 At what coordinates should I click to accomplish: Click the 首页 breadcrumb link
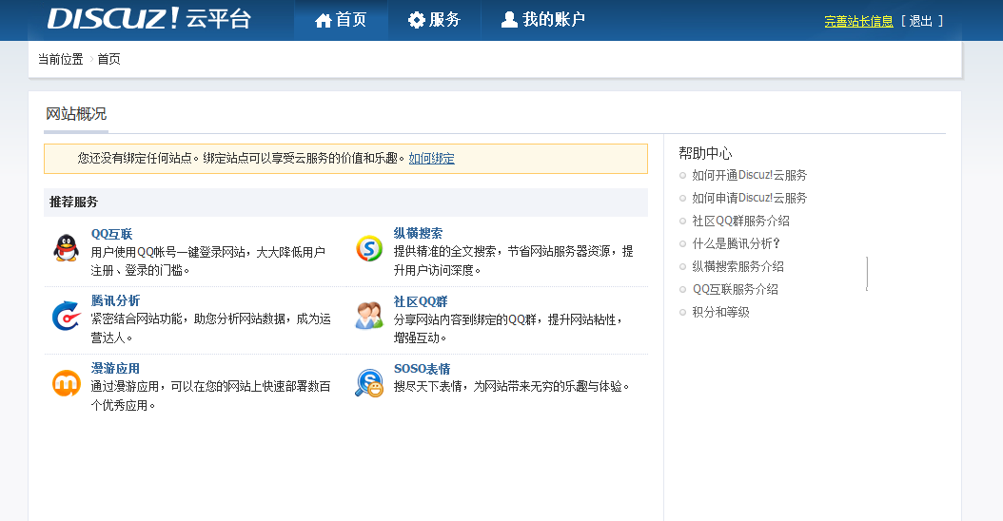[108, 60]
